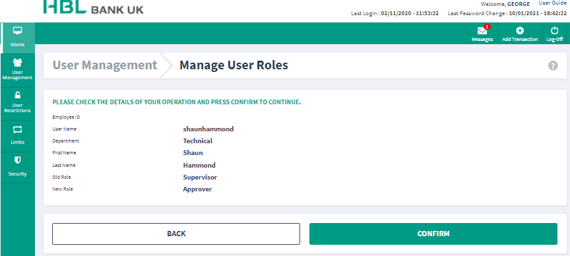Go to Home in the sidebar

(17, 38)
